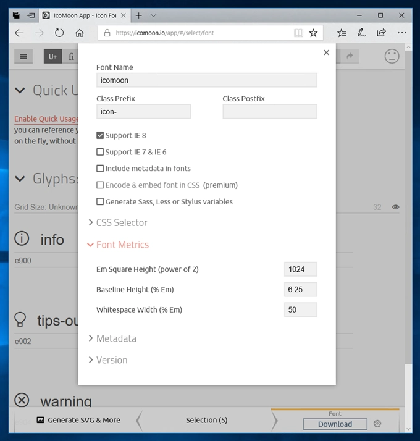Click the Whitespace Width value field
The height and width of the screenshot is (441, 420).
pos(300,309)
